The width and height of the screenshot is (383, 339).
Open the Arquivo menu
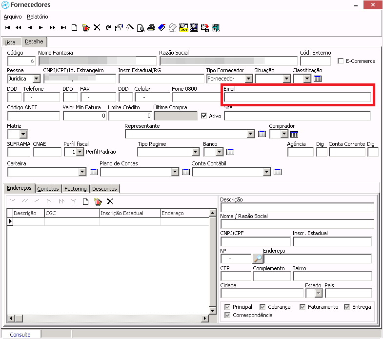point(13,17)
